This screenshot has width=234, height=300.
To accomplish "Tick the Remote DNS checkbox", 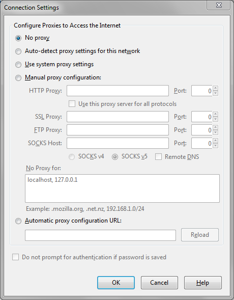I will click(x=158, y=157).
